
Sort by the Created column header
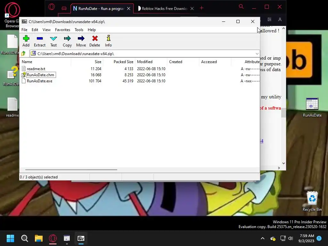pyautogui.click(x=183, y=62)
